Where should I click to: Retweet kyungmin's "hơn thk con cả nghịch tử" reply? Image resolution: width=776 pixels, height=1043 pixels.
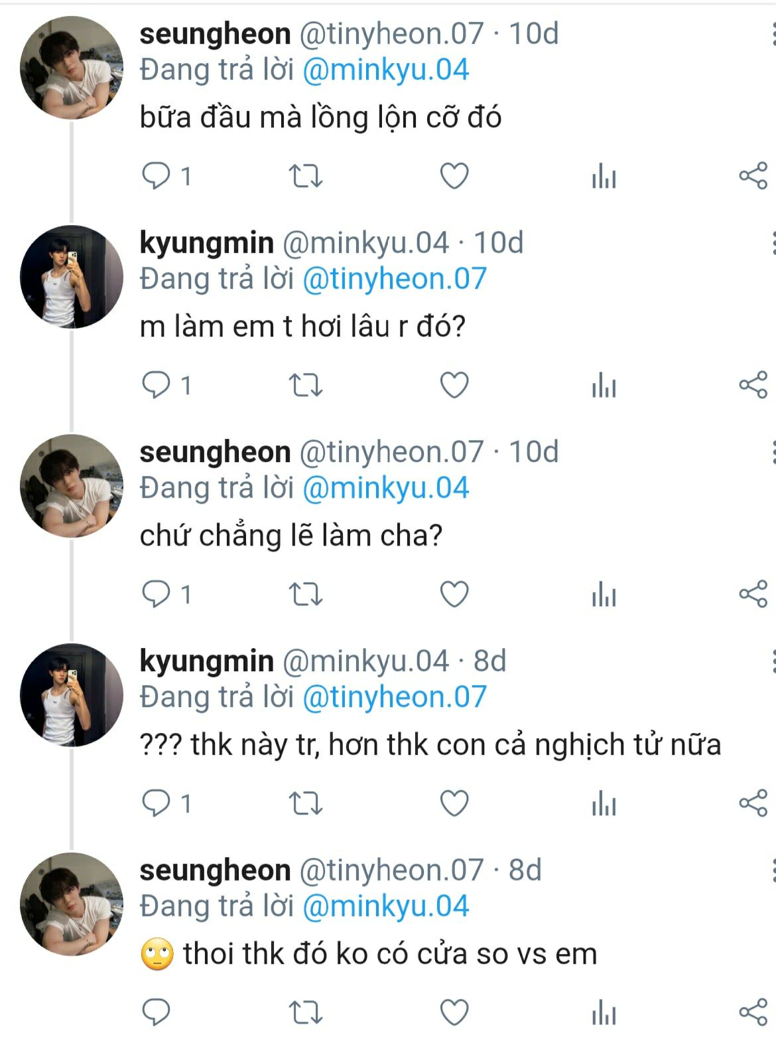(x=306, y=804)
